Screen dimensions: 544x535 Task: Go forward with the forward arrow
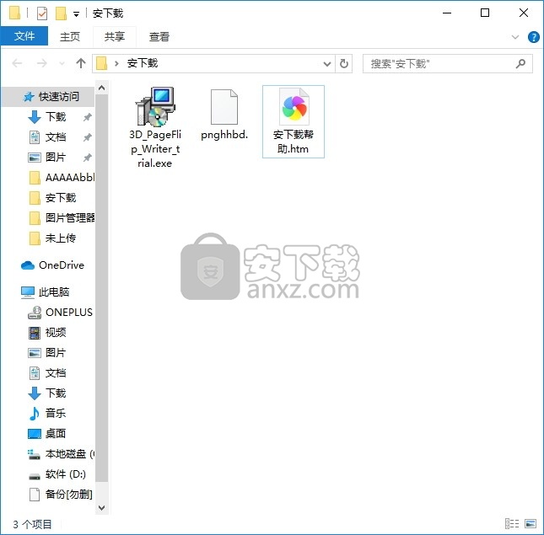(x=42, y=63)
